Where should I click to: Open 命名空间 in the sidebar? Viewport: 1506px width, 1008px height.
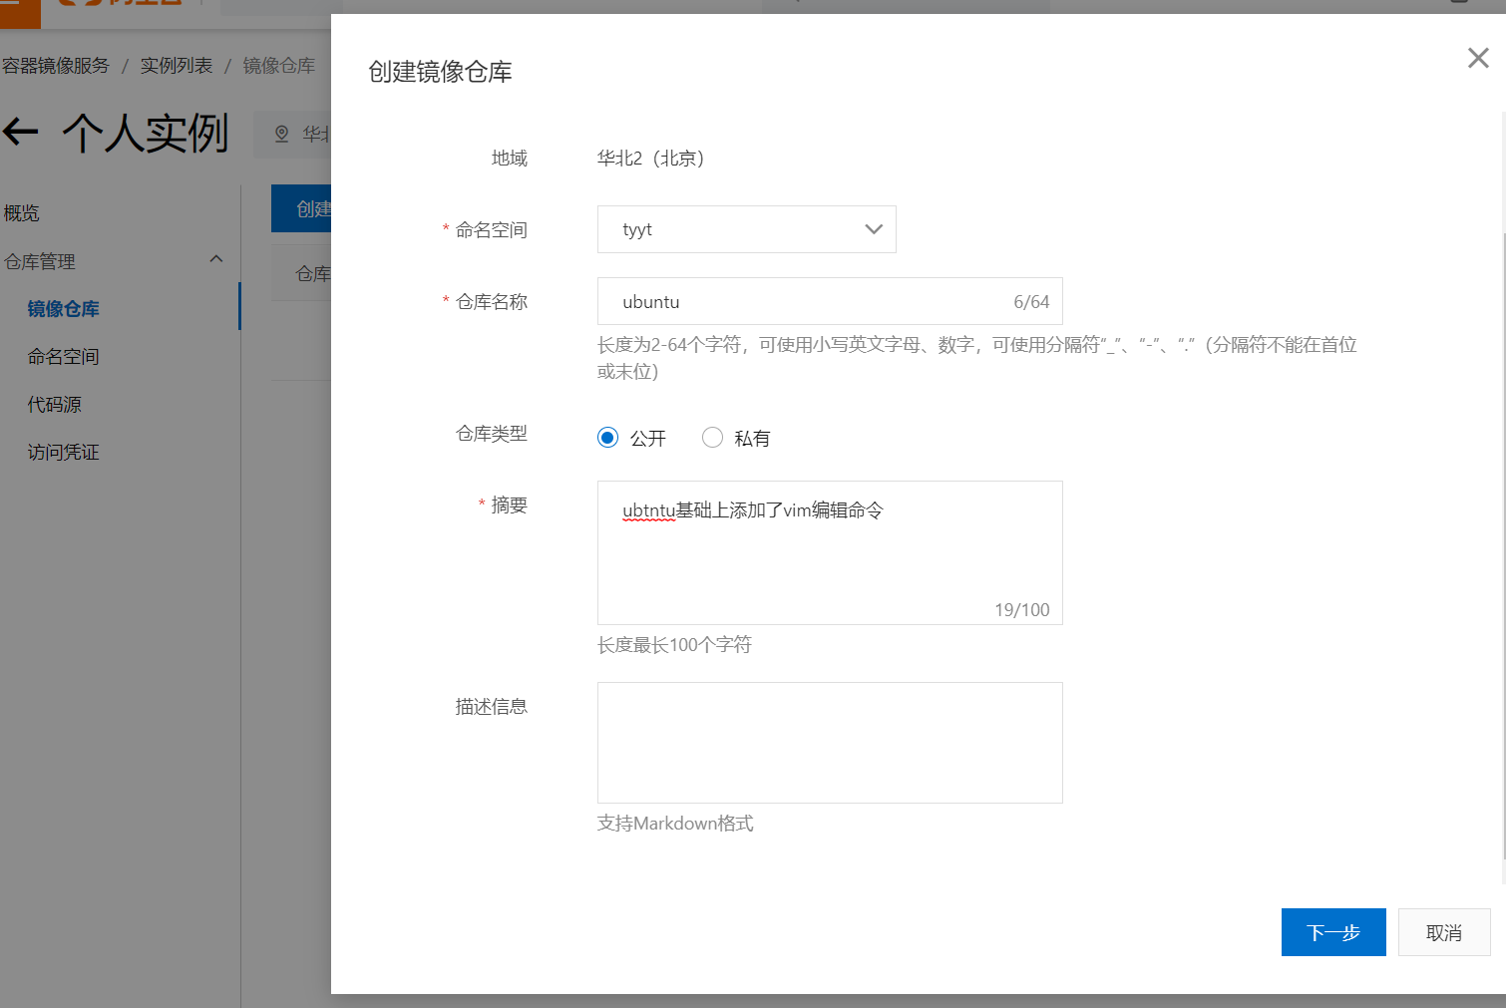tap(64, 357)
